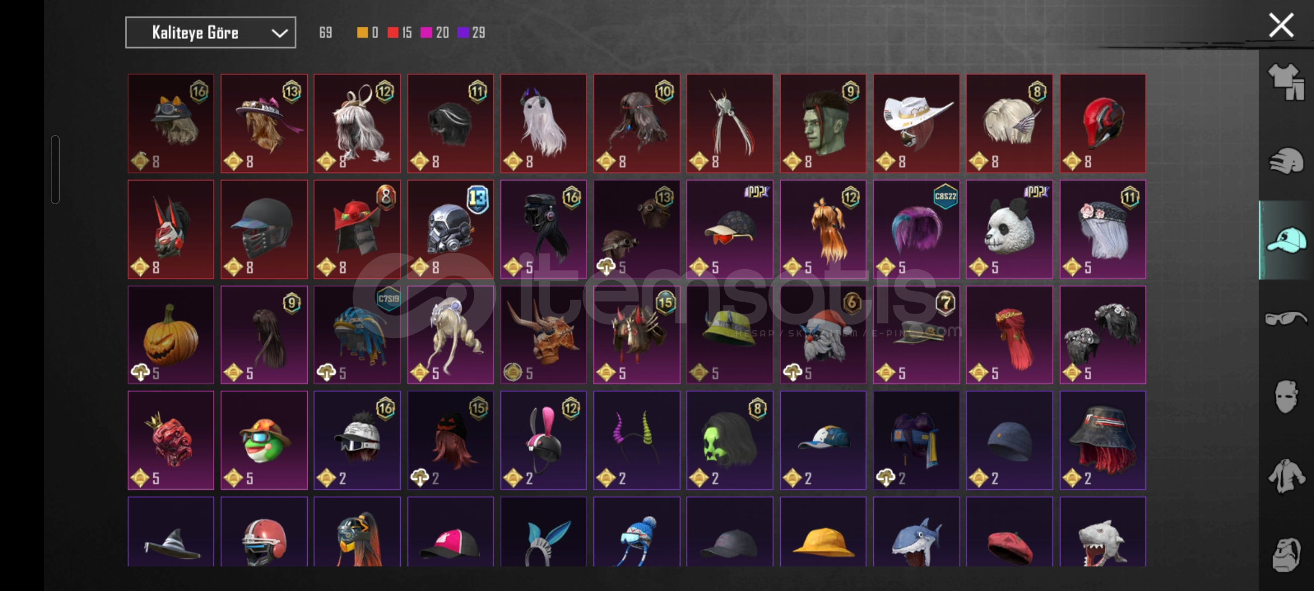Choose the white cowboy hat item

[916, 124]
